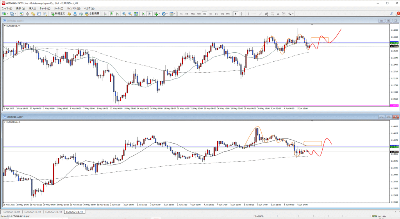Expand the New Chart dropdown arrow
400x219 pixels.
tap(8, 14)
